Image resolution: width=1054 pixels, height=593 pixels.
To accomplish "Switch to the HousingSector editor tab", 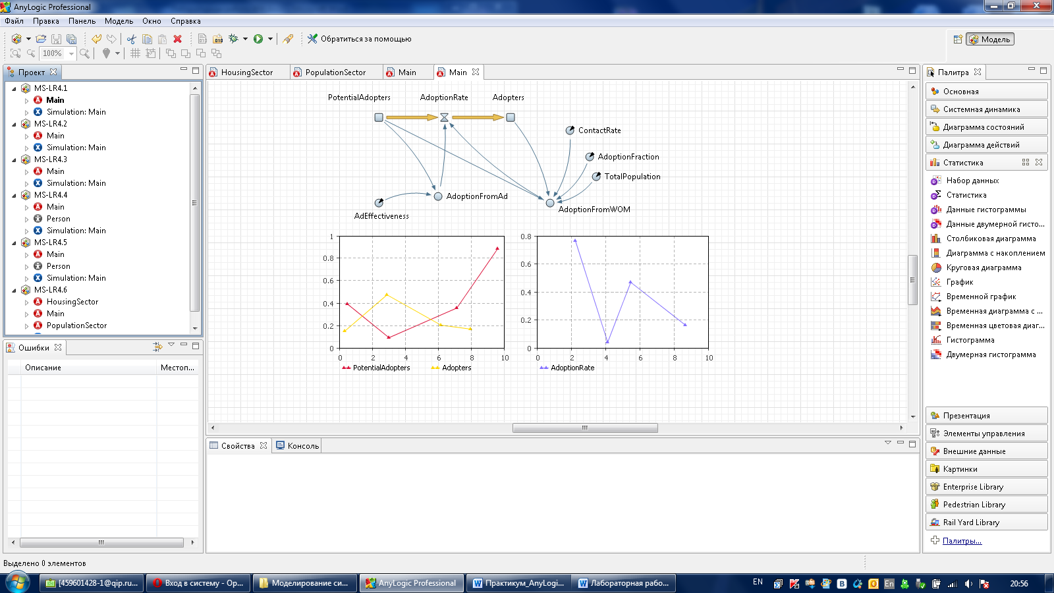I will click(x=246, y=72).
